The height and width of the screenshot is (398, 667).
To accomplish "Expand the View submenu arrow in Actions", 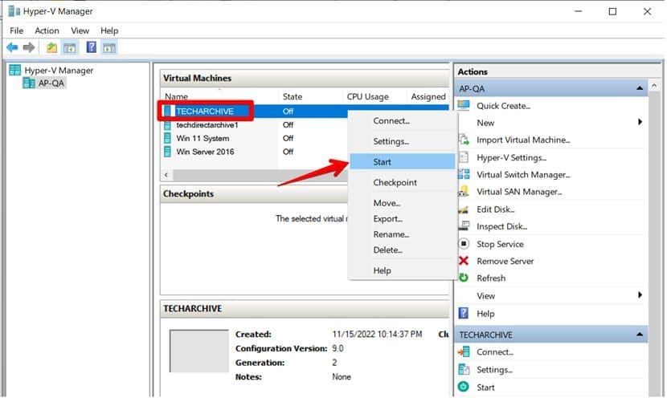I will [640, 295].
